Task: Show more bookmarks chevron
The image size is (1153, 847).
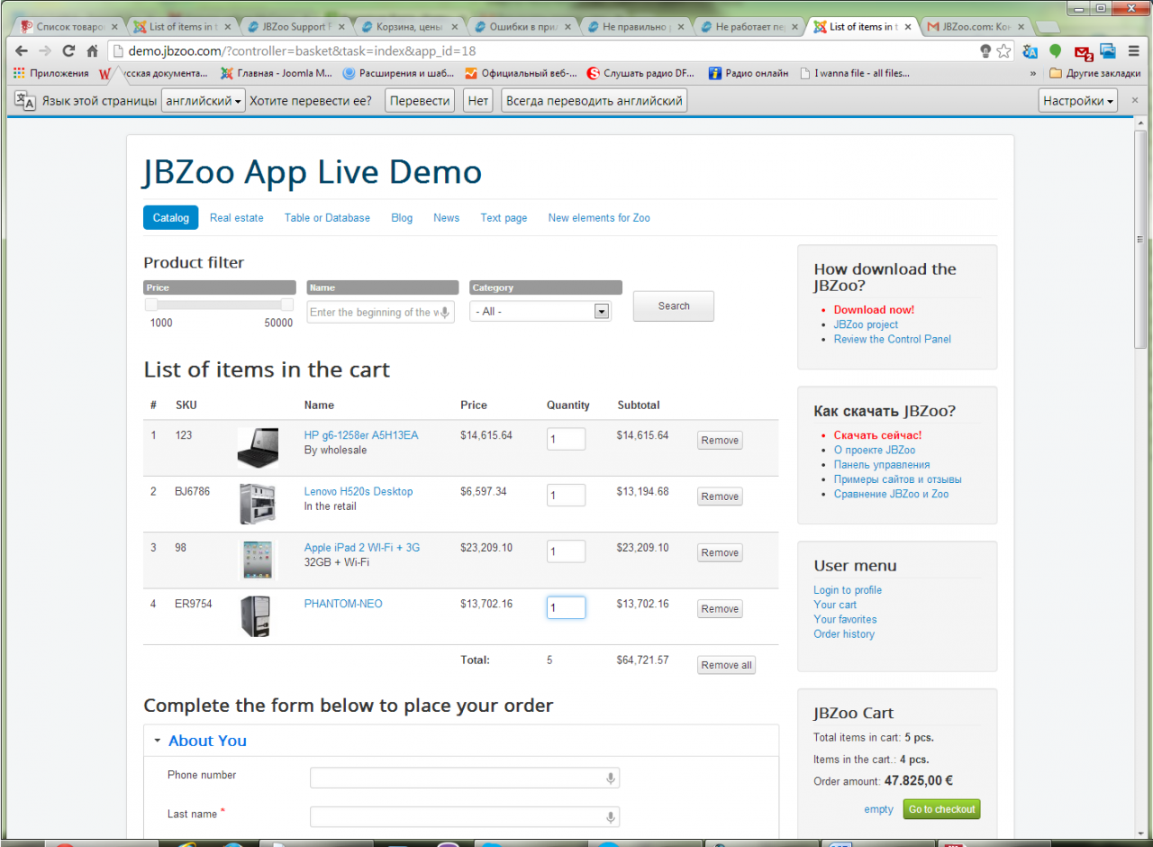Action: tap(1033, 74)
